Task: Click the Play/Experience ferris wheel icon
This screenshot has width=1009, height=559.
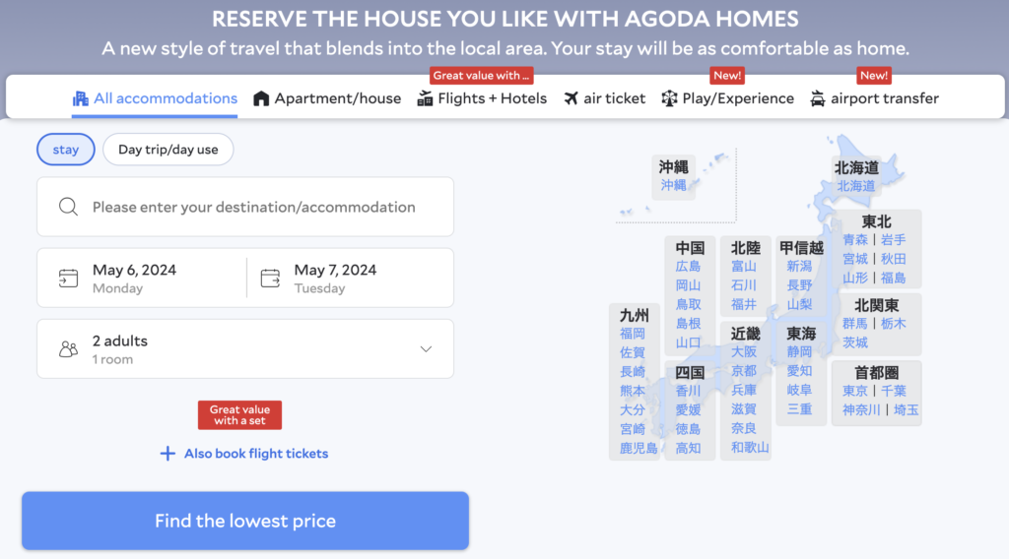Action: [670, 98]
